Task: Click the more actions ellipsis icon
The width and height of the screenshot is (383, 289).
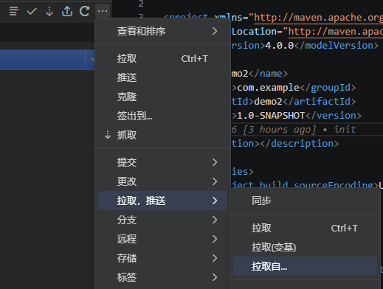Action: pos(103,11)
